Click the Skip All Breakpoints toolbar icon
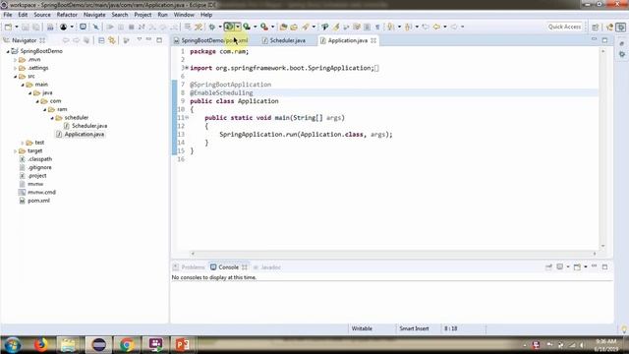 coord(96,27)
